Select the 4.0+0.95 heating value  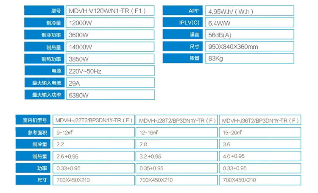260,156
